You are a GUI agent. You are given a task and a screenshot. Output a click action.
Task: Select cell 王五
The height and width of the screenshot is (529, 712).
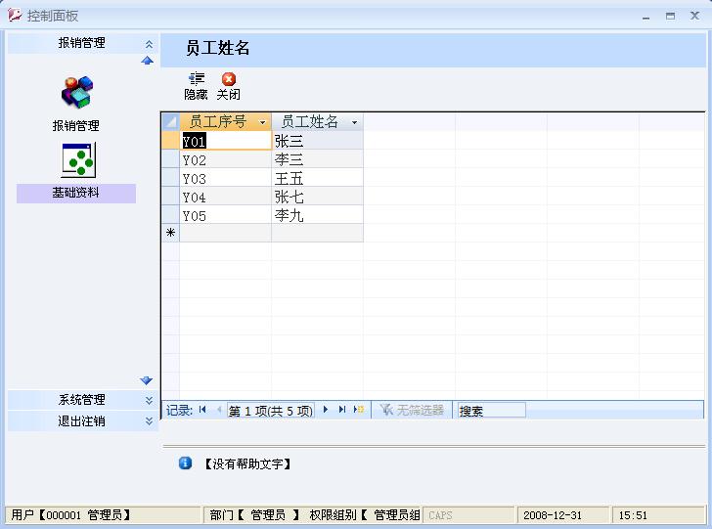pos(318,179)
